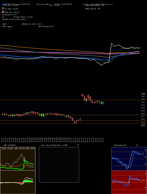
Task: Click the white 50 Day legend swatch
Action: (x=3, y=9)
